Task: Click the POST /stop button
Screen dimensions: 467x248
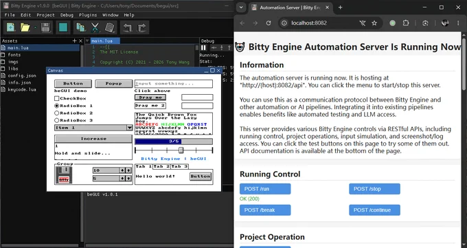Action: (374, 189)
